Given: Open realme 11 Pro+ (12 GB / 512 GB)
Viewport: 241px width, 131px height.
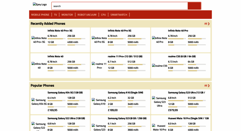Looking at the screenshot, I should point(125,56).
